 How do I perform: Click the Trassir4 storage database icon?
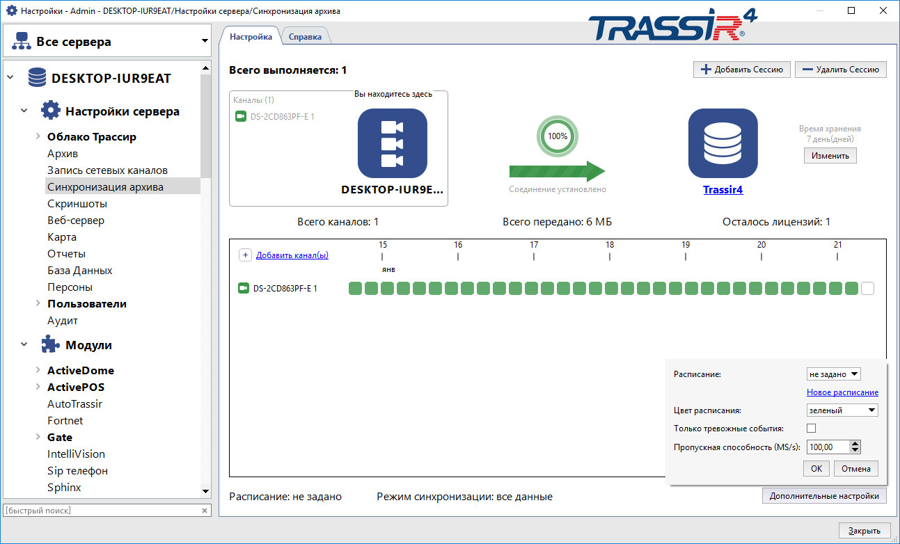[x=723, y=143]
